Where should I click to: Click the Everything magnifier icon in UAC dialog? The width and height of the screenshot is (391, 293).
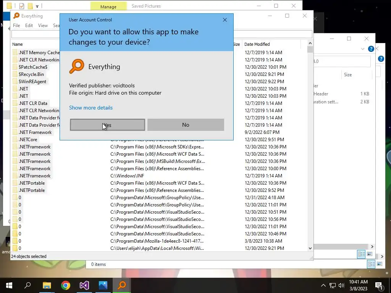tap(76, 66)
